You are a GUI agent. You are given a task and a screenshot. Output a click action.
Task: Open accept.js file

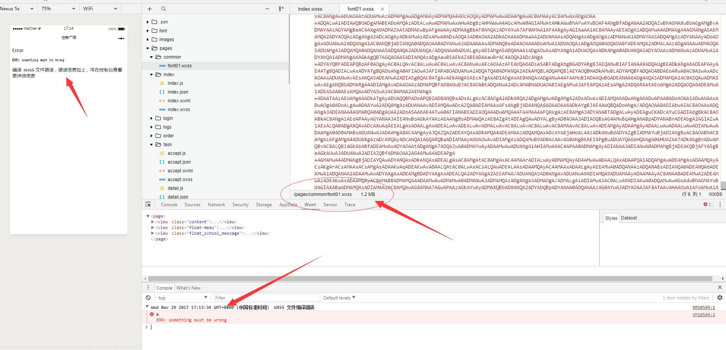(x=176, y=153)
